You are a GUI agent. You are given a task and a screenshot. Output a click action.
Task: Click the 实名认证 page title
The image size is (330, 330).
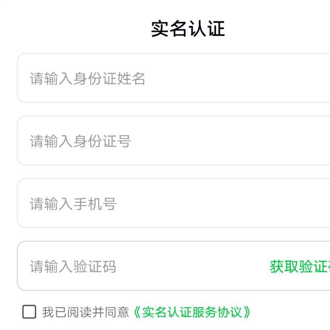[188, 29]
